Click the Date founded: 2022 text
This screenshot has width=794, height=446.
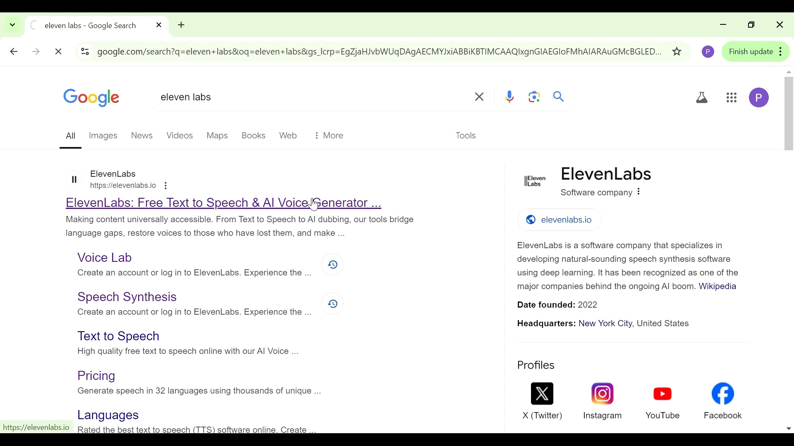[557, 306]
